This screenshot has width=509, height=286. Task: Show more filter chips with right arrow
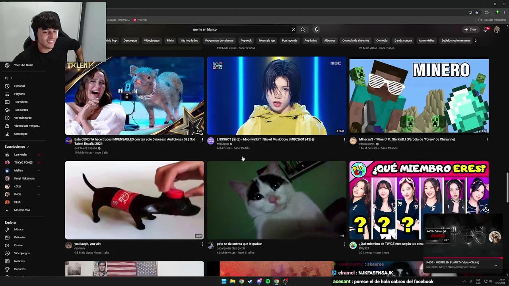(475, 41)
